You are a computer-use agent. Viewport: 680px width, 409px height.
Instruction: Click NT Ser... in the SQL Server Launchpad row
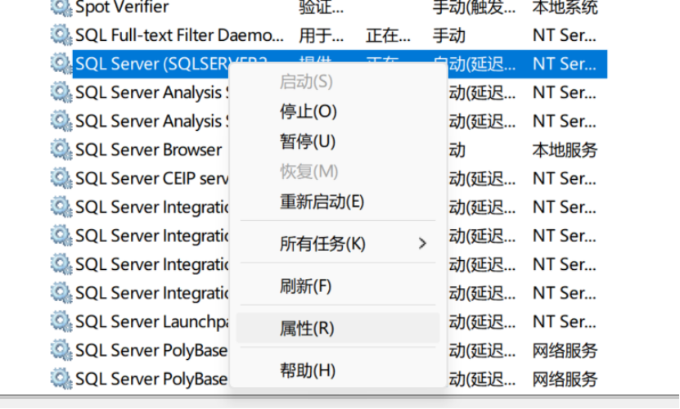564,321
